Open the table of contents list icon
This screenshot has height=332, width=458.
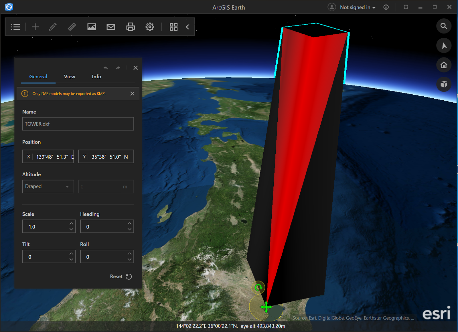point(15,27)
